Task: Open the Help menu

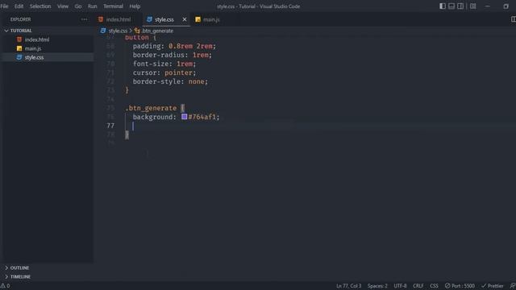Action: [135, 6]
